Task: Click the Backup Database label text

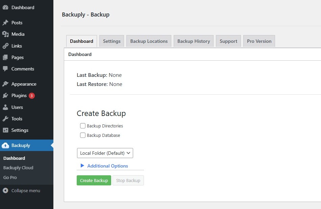Action: (x=103, y=135)
